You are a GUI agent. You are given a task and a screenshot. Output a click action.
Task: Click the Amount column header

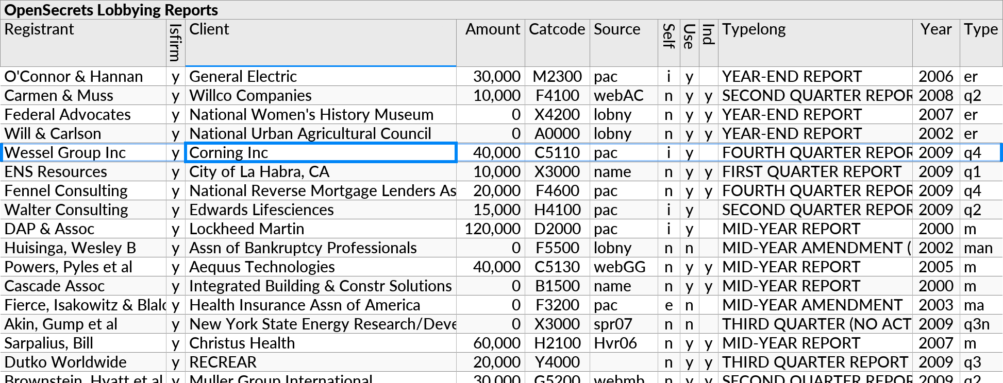pyautogui.click(x=491, y=43)
